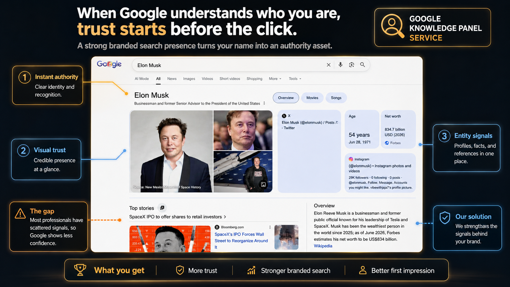Open the Images tab

point(189,79)
